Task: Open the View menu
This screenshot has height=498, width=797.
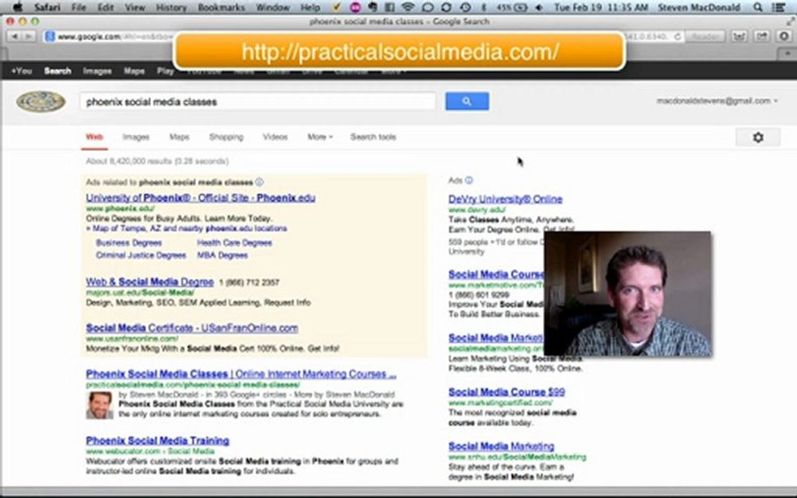Action: click(135, 7)
